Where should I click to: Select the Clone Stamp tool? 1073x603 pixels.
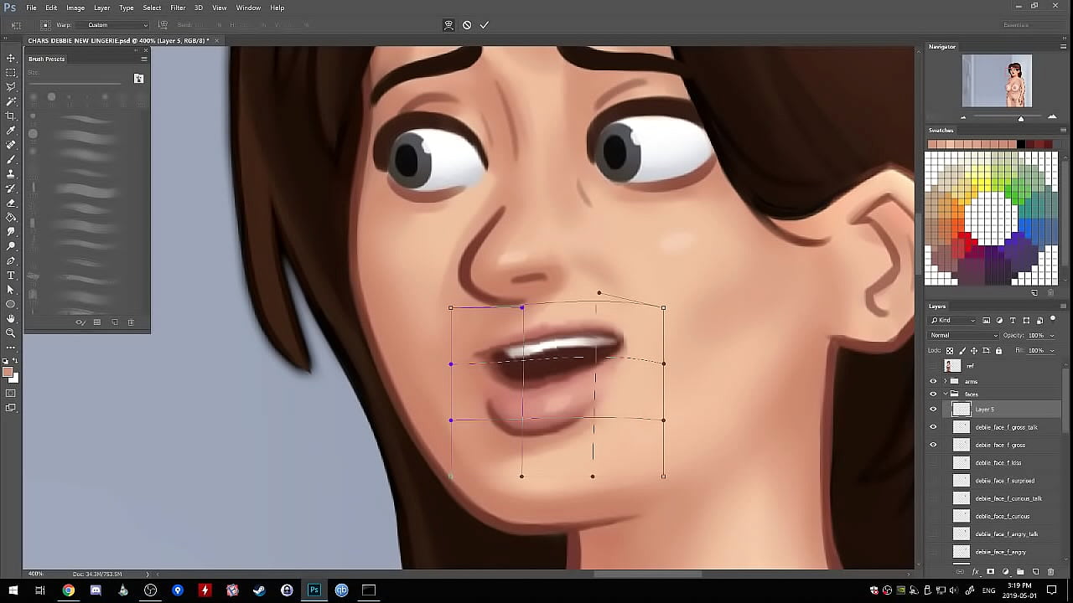11,174
